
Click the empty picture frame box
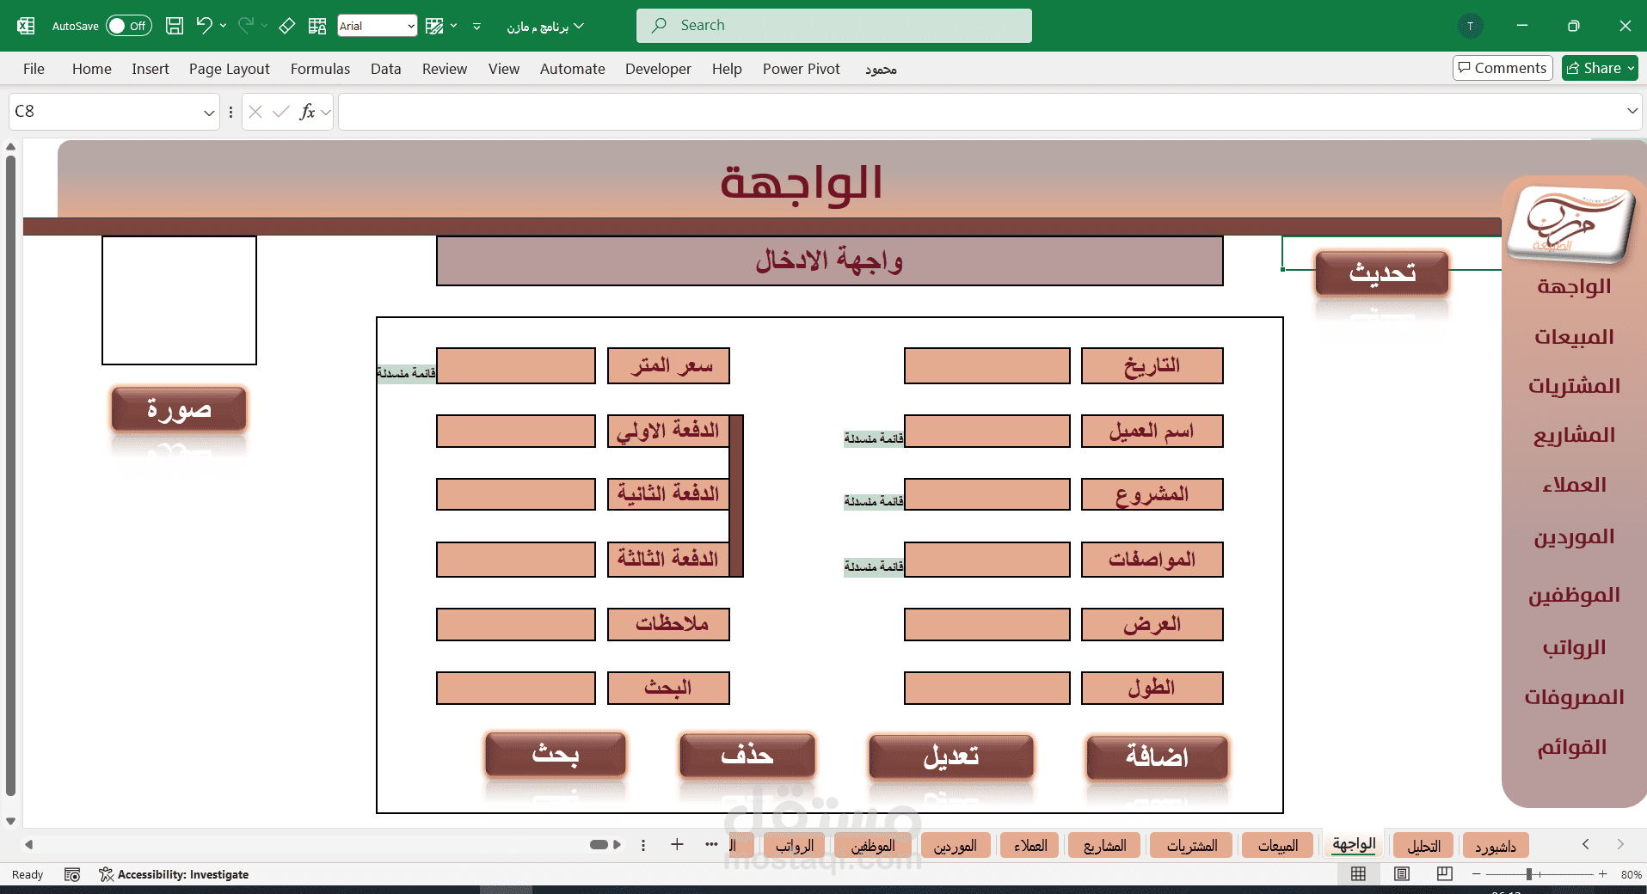click(x=179, y=300)
